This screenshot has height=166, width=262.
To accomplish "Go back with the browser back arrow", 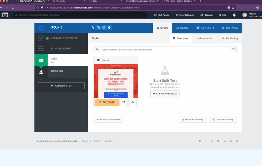I will pyautogui.click(x=2, y=8).
